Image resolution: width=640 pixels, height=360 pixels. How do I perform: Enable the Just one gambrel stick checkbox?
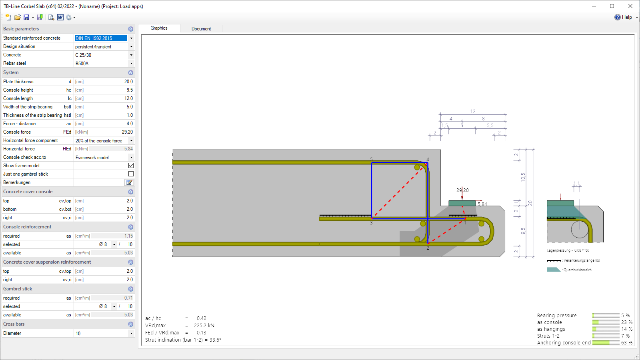pos(131,174)
